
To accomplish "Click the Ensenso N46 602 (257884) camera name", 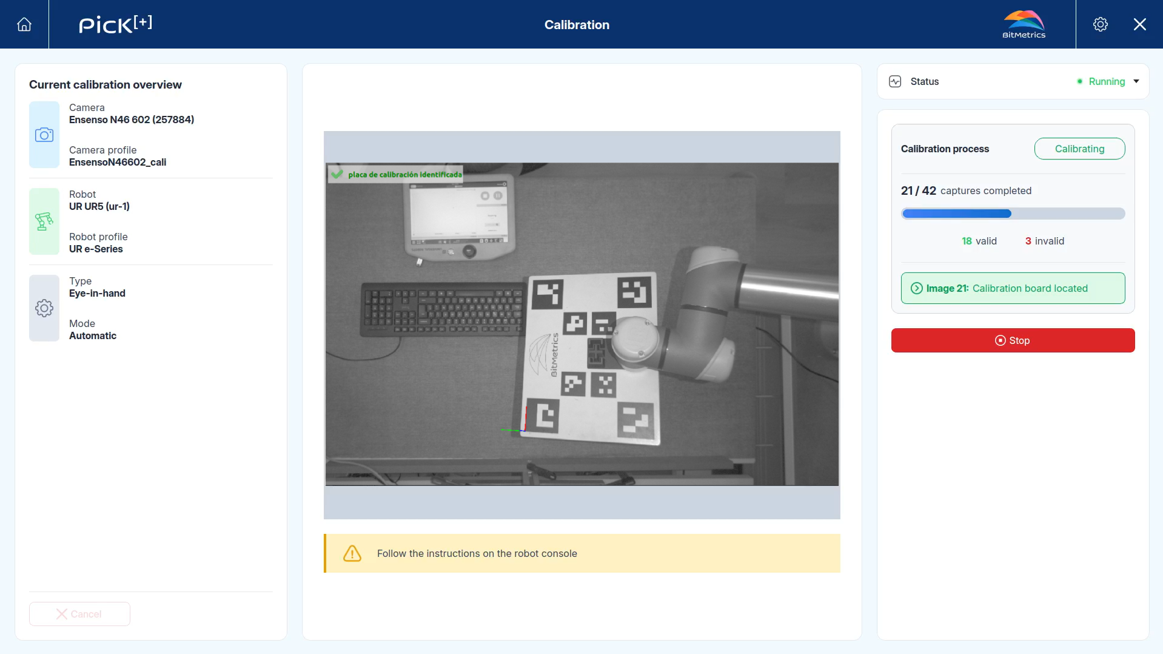I will (132, 120).
